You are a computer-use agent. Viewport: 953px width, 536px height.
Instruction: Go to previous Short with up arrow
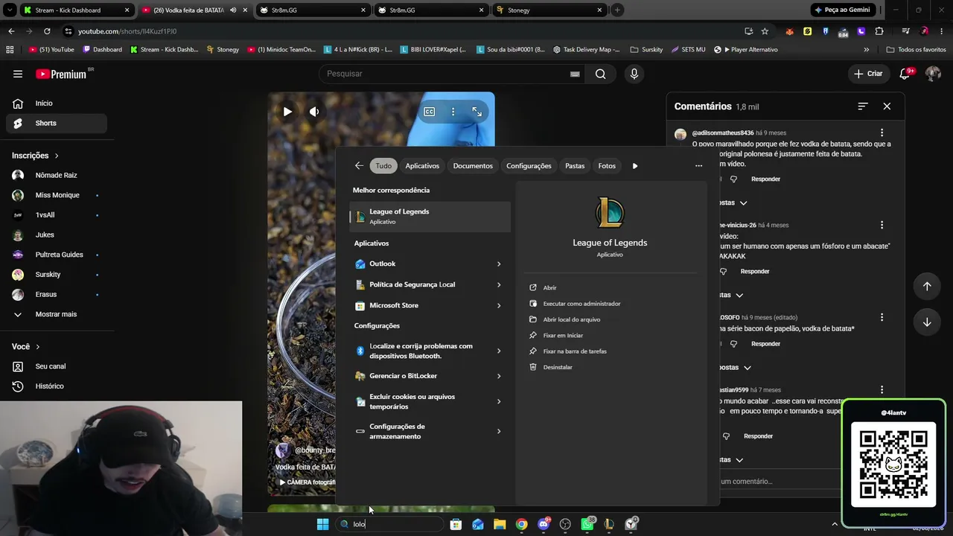coord(927,287)
